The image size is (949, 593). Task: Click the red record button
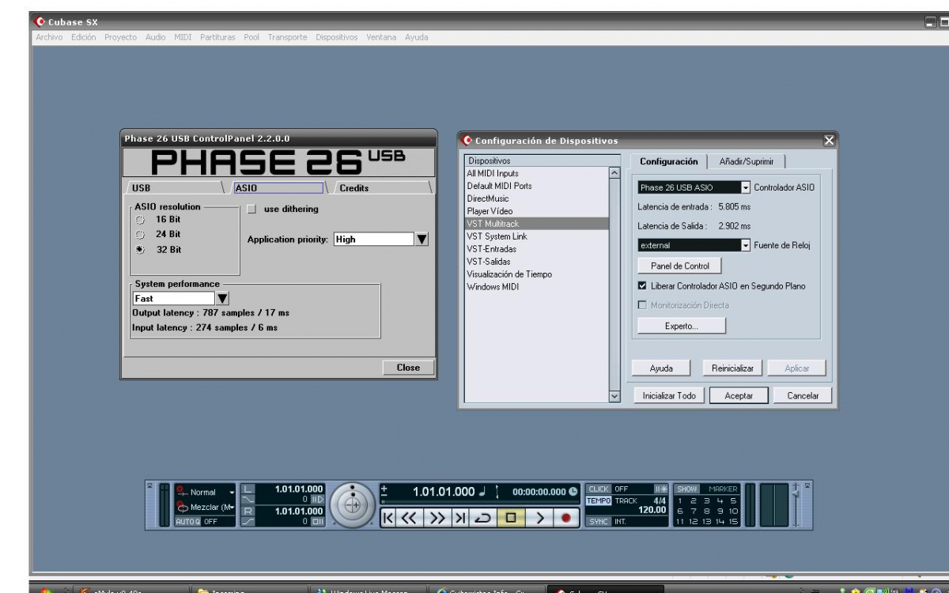tap(566, 518)
